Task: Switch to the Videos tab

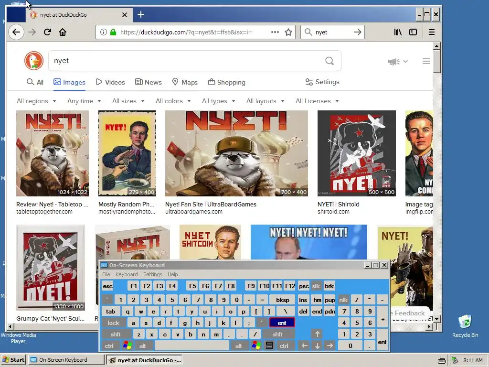Action: click(x=110, y=82)
